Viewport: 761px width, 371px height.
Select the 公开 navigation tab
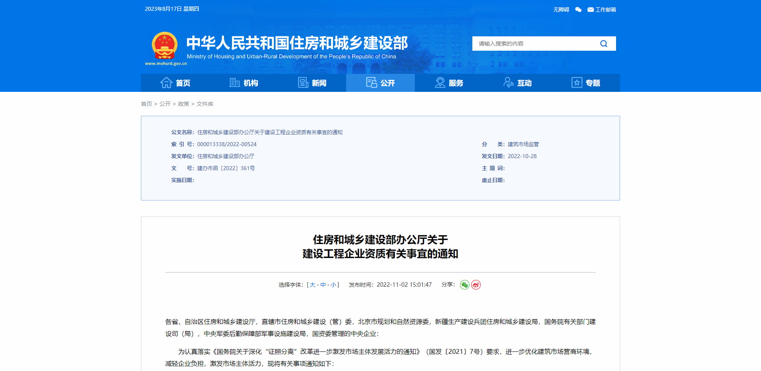click(380, 83)
